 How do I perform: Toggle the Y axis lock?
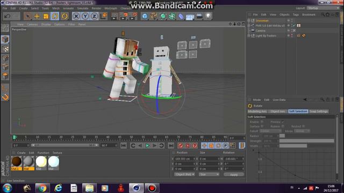coord(85,16)
